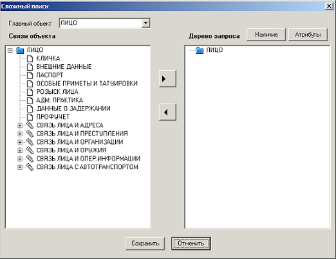Click the Наличие button
Image resolution: width=336 pixels, height=259 pixels.
point(266,35)
